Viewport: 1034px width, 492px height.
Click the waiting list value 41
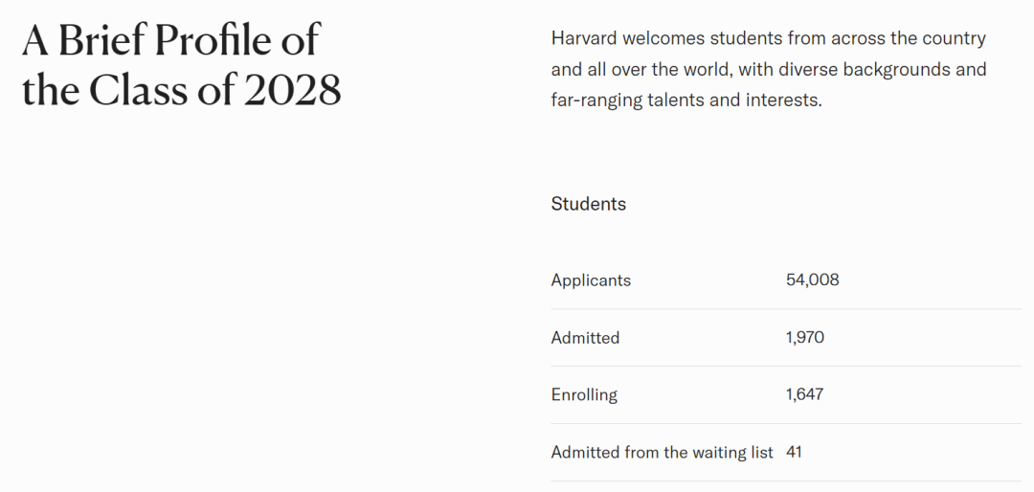click(794, 452)
